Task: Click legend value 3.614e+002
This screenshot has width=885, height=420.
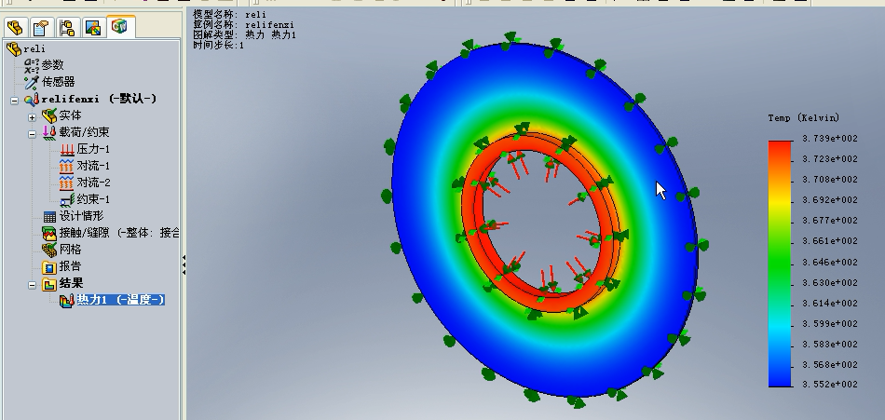Action: 830,303
